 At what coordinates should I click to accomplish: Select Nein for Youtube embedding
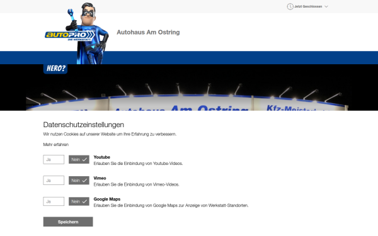point(79,159)
